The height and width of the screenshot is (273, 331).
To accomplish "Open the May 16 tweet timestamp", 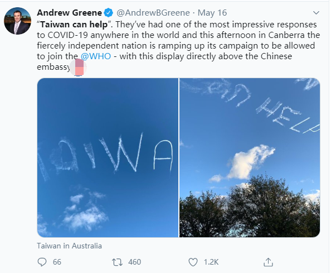I will pyautogui.click(x=212, y=13).
